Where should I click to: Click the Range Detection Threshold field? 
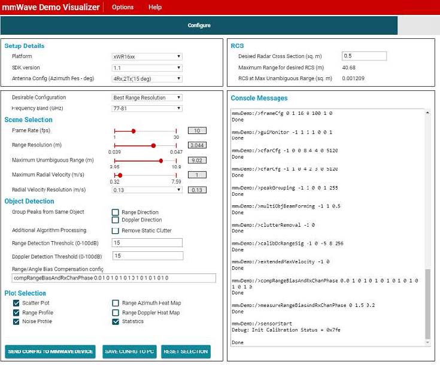tap(147, 243)
